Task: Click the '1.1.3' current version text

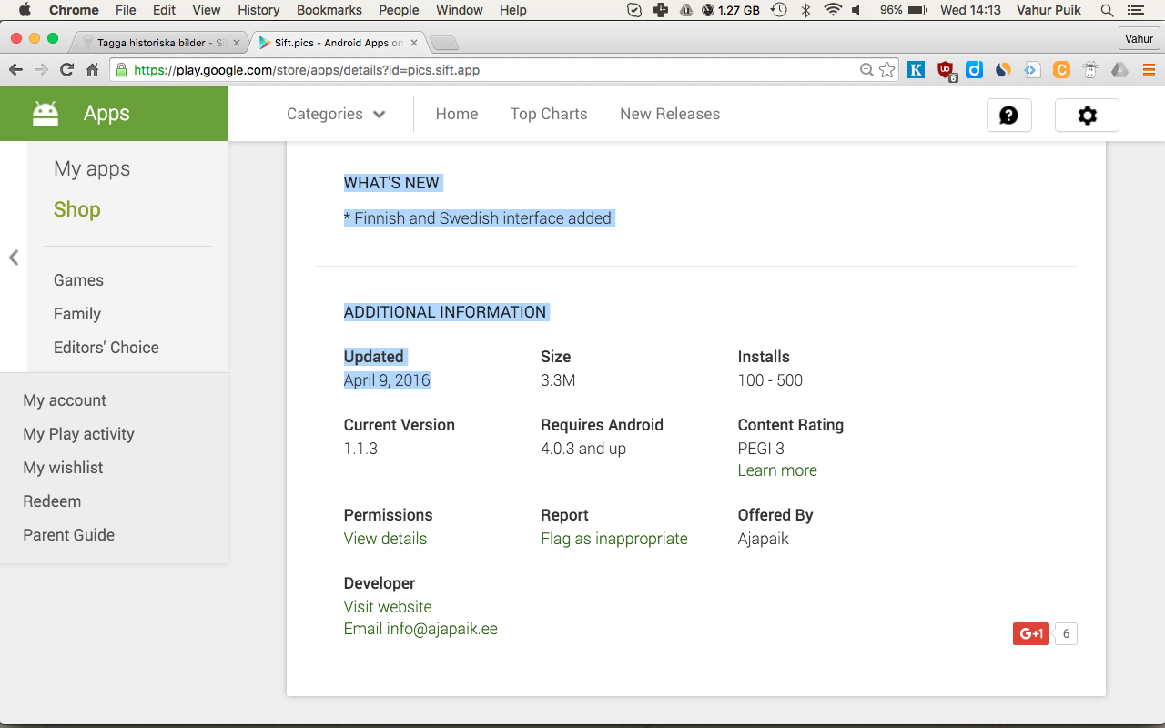Action: [360, 449]
